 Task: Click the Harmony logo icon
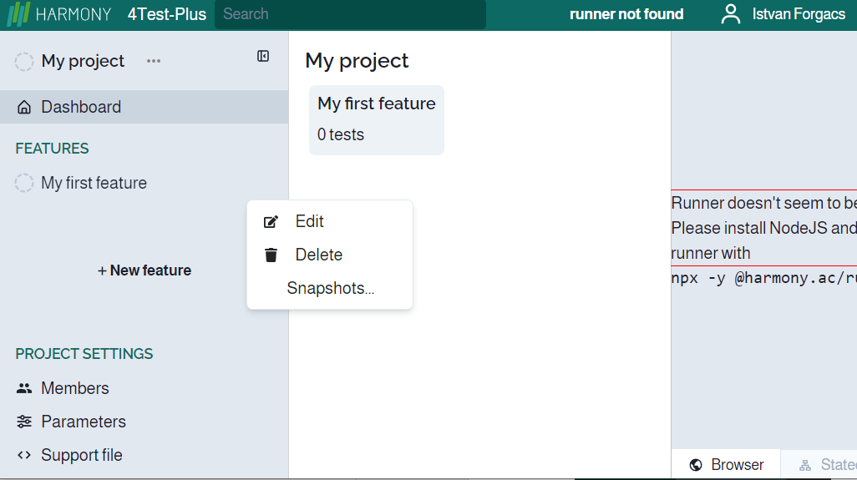(18, 14)
